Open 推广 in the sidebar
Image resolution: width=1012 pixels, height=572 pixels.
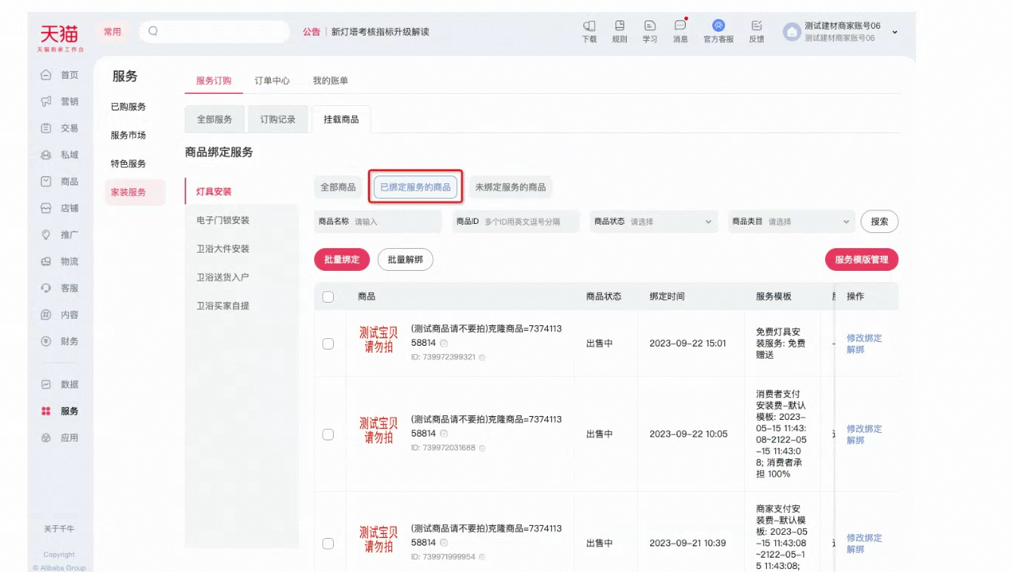coord(60,235)
